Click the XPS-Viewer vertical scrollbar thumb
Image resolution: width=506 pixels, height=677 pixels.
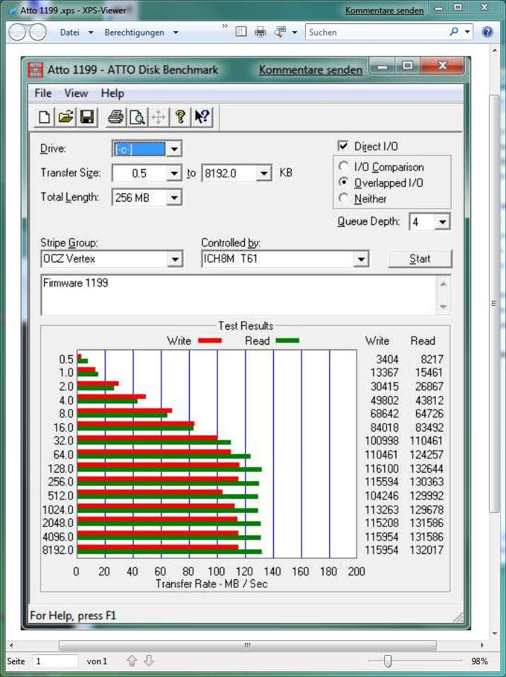coord(495,303)
